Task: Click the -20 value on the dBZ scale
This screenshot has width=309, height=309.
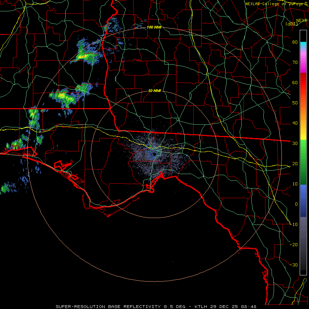Action: [294, 245]
